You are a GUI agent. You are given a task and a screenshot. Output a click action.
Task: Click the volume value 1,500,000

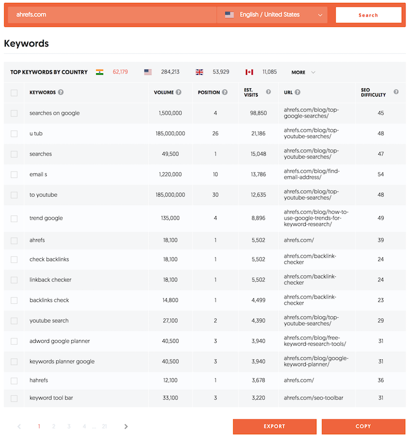click(x=170, y=113)
